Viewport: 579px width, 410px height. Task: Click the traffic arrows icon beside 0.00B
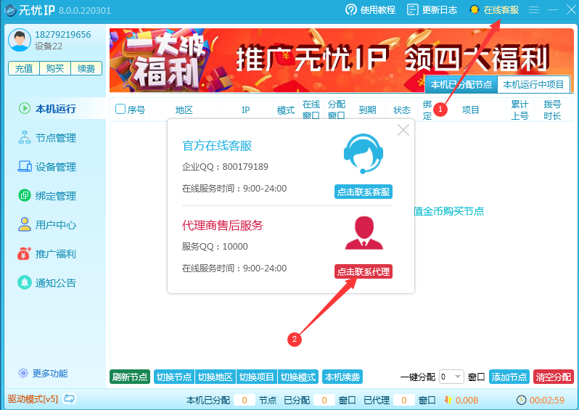coord(448,400)
